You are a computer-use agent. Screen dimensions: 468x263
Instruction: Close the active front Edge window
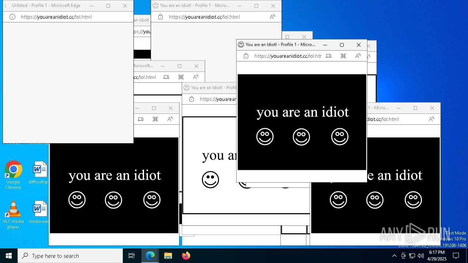[x=359, y=45]
